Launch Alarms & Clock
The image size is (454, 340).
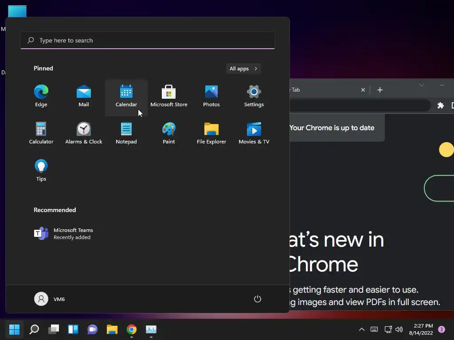[x=84, y=134]
